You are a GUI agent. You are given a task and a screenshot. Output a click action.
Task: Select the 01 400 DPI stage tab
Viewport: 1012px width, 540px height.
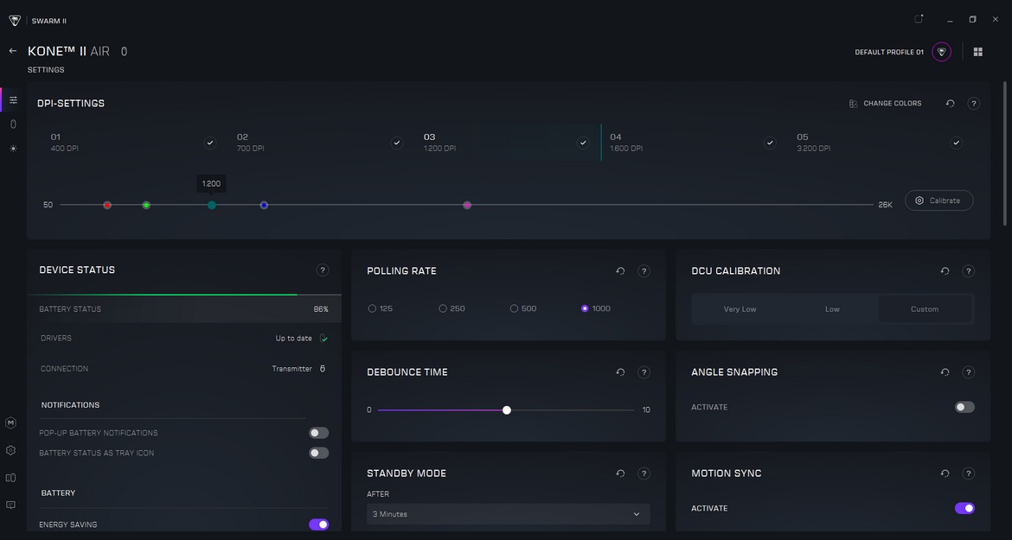tap(121, 143)
